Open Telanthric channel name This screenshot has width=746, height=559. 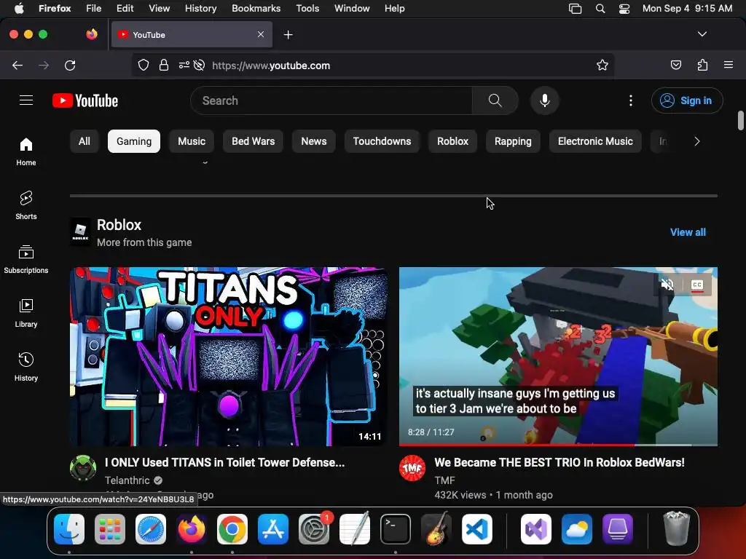(127, 480)
